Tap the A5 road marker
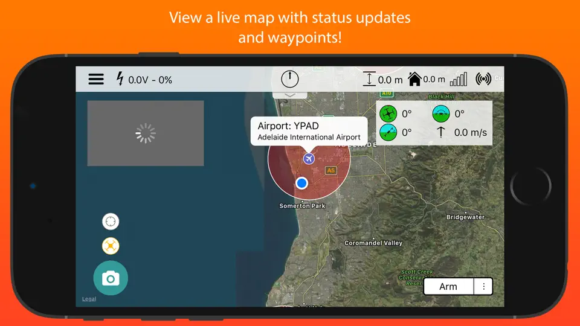Viewport: 580px width, 326px height. coord(330,170)
